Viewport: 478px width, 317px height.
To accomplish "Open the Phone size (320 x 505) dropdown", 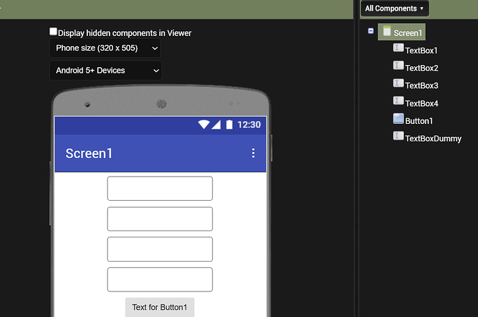I will click(x=105, y=48).
